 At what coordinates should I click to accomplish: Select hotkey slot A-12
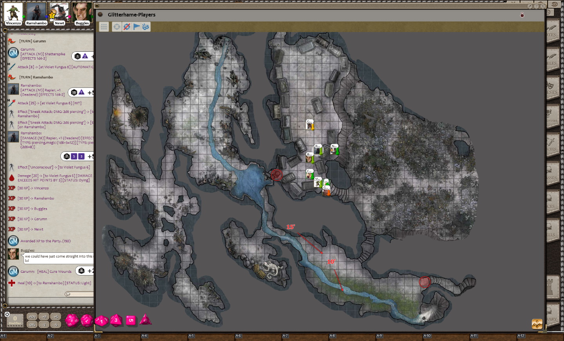(x=540, y=336)
